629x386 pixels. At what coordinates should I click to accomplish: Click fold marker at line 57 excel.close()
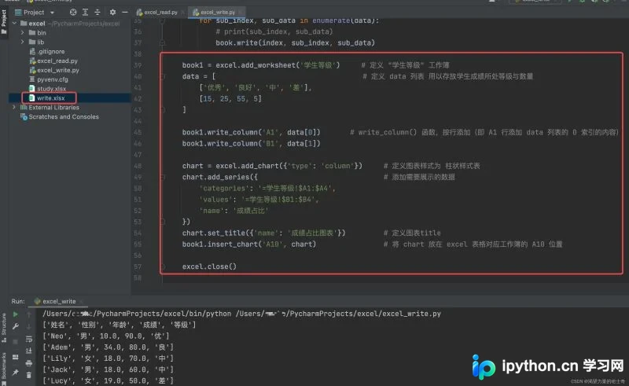pyautogui.click(x=163, y=267)
